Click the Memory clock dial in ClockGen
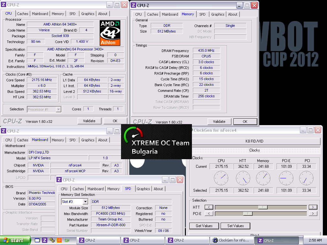 tap(263, 178)
